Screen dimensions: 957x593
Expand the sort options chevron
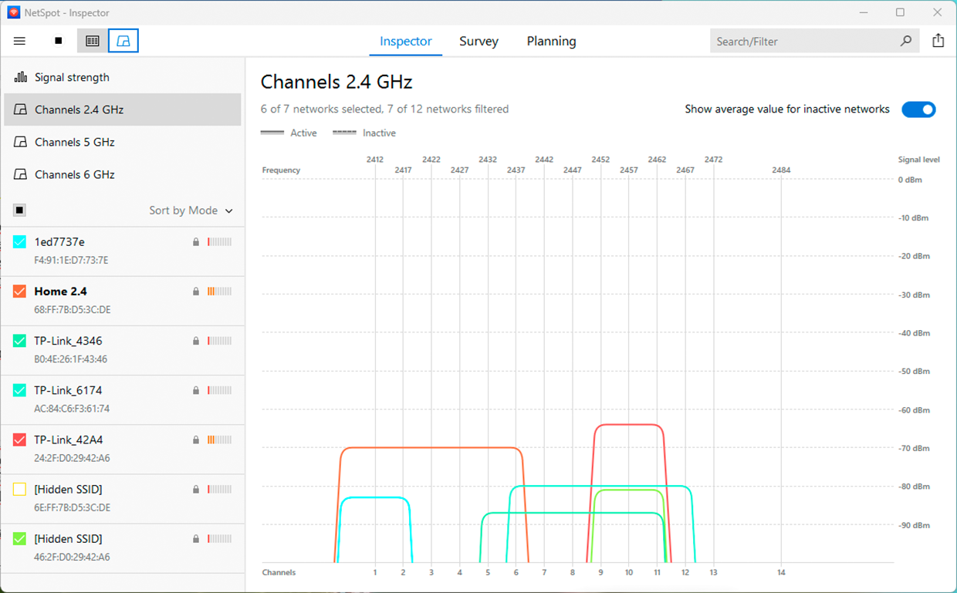coord(228,210)
